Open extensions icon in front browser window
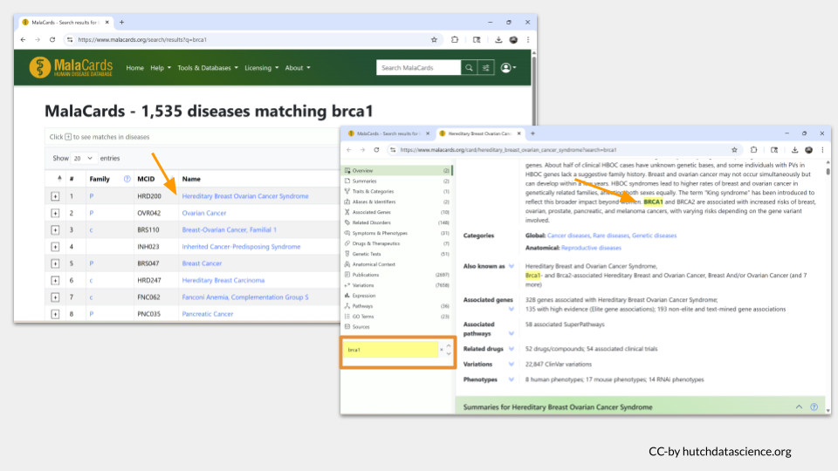 point(753,150)
